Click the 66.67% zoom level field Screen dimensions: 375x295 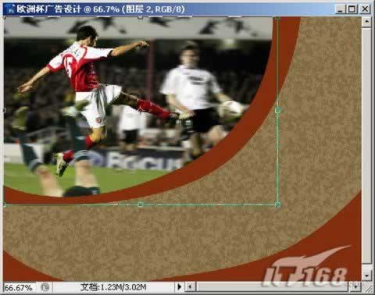pyautogui.click(x=19, y=287)
